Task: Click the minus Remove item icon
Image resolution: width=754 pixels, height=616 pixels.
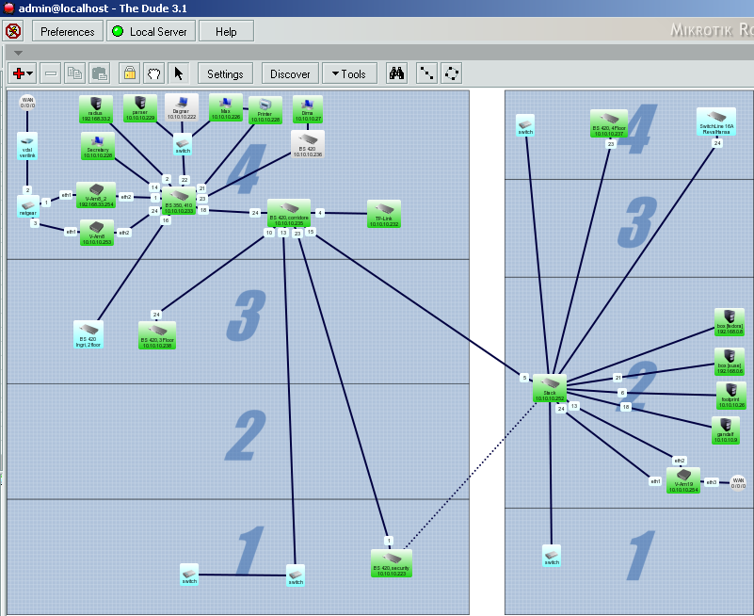Action: (x=51, y=73)
